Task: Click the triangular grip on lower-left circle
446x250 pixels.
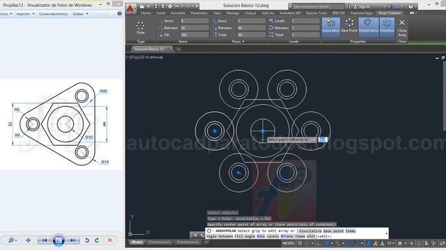Action: [238, 172]
